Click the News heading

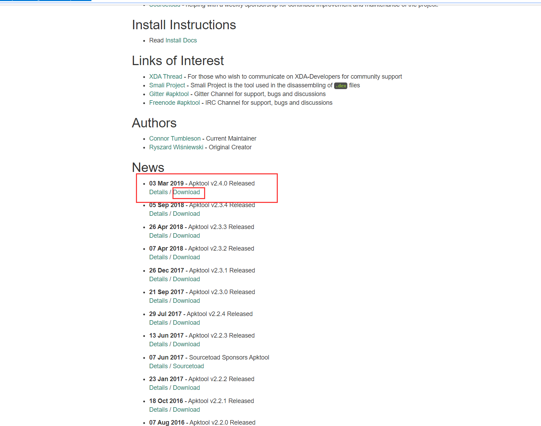[148, 168]
